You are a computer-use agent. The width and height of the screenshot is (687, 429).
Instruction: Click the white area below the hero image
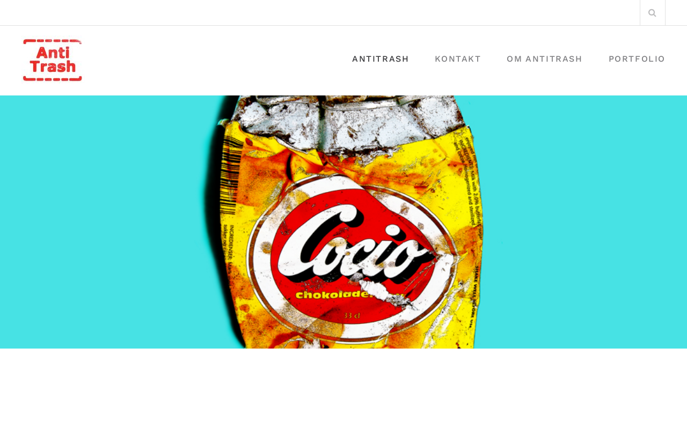pos(343,389)
